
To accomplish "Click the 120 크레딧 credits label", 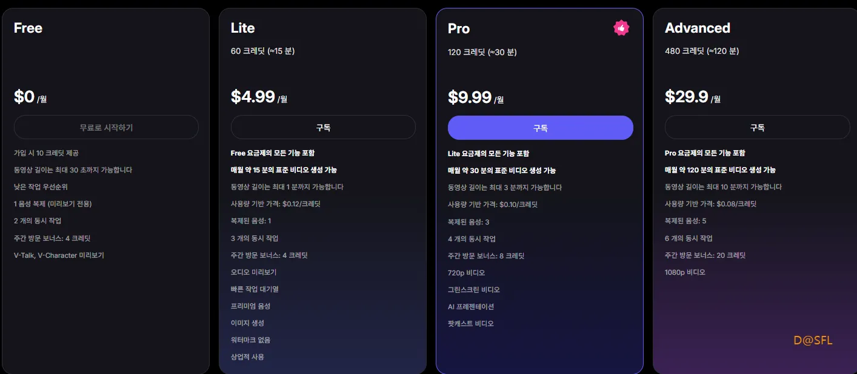I will point(482,52).
